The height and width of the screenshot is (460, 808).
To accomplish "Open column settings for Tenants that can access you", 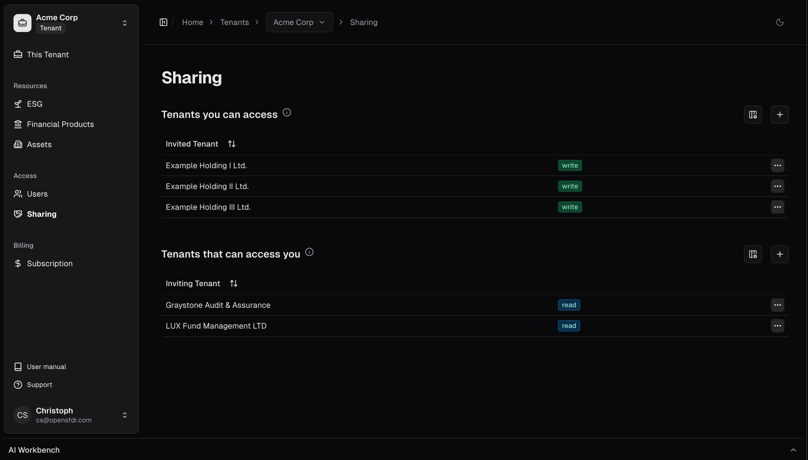I will [752, 254].
